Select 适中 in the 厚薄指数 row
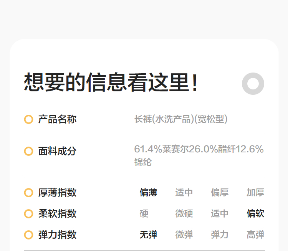The width and height of the screenshot is (288, 251). tap(184, 192)
